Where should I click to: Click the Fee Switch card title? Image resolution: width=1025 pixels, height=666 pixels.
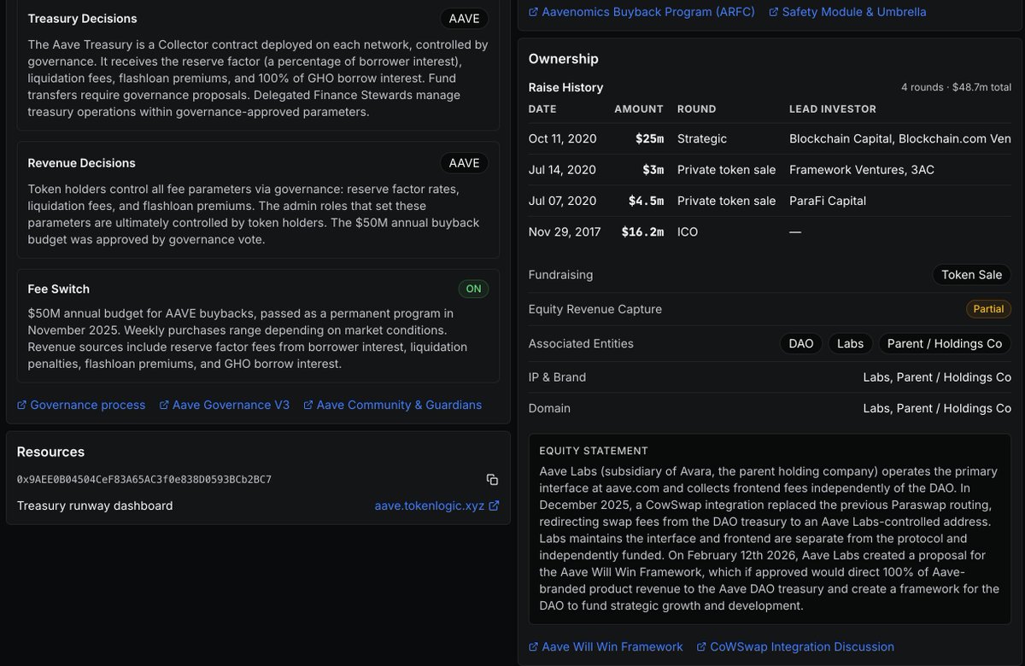58,289
